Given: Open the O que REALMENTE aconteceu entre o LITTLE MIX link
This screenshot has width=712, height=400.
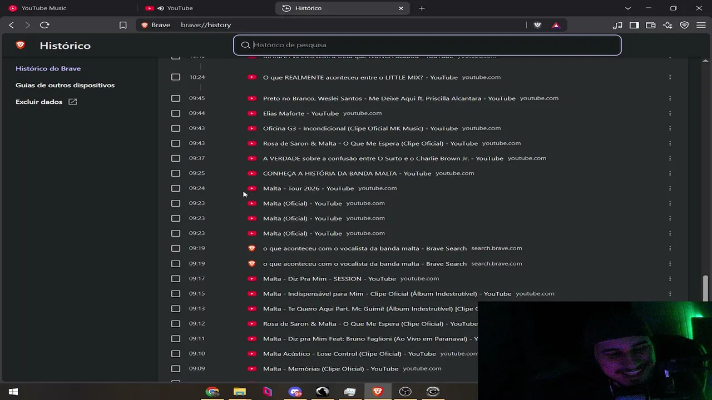Looking at the screenshot, I should (360, 77).
